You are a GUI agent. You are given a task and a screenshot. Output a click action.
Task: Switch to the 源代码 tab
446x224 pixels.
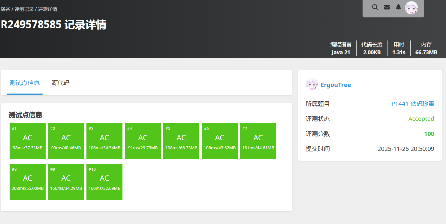tap(61, 83)
